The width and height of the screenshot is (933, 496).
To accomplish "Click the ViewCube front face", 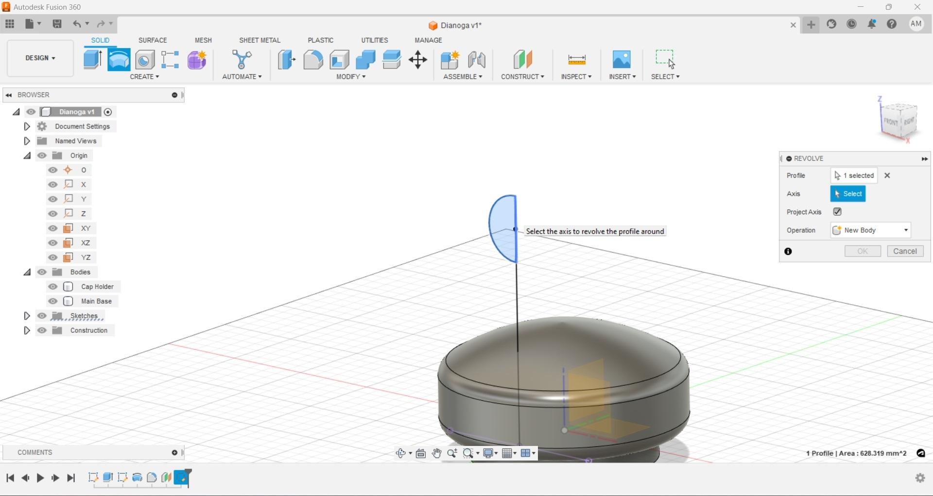I will 891,121.
